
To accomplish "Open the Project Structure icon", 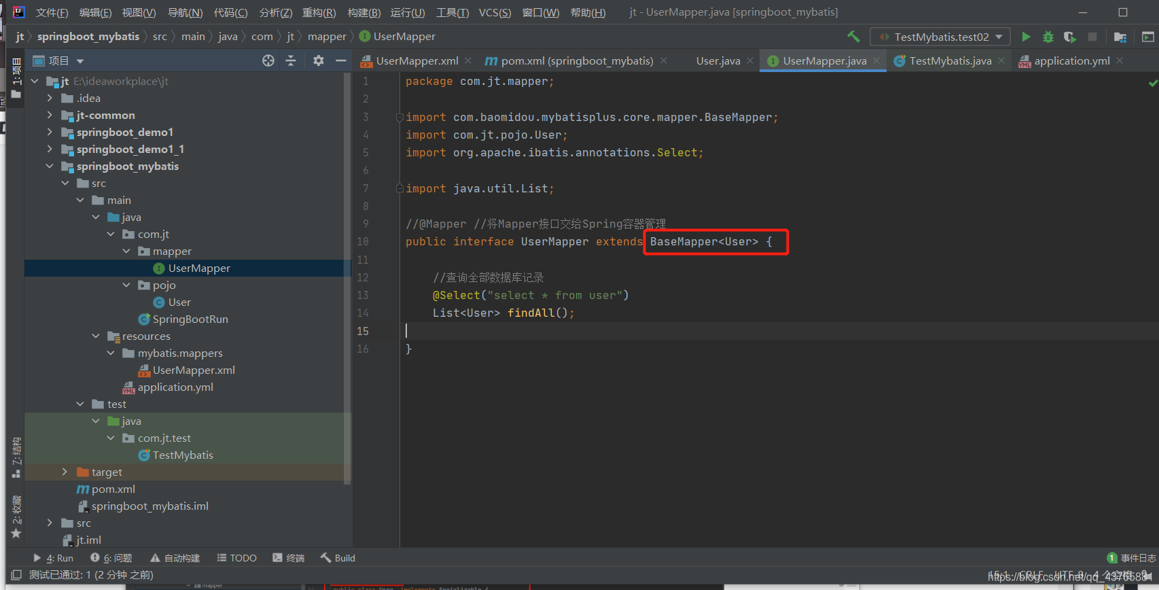I will pyautogui.click(x=1120, y=37).
